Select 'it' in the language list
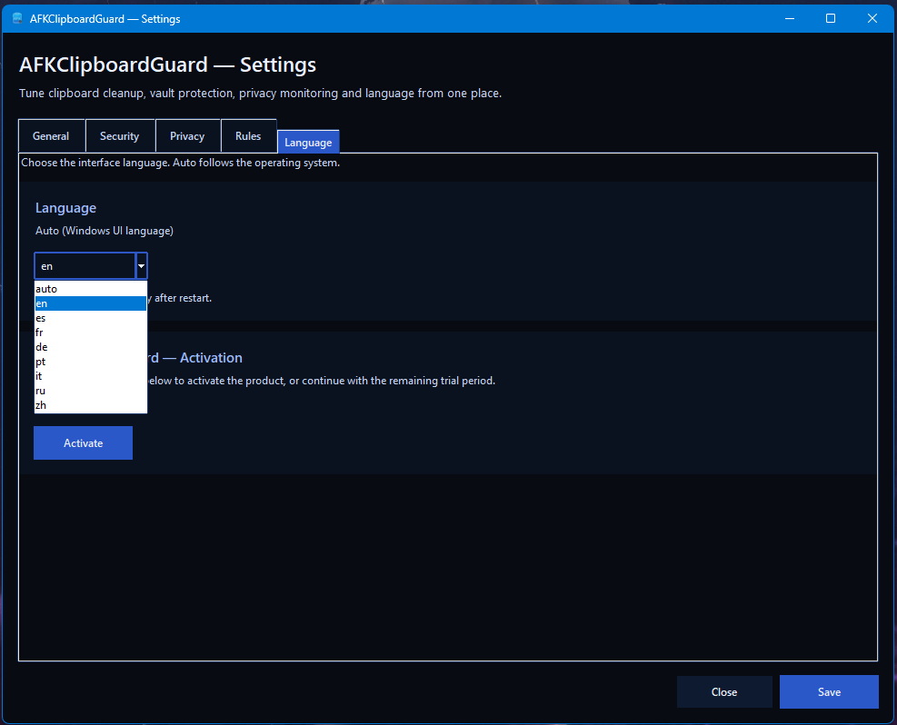The height and width of the screenshot is (725, 897). (x=90, y=376)
